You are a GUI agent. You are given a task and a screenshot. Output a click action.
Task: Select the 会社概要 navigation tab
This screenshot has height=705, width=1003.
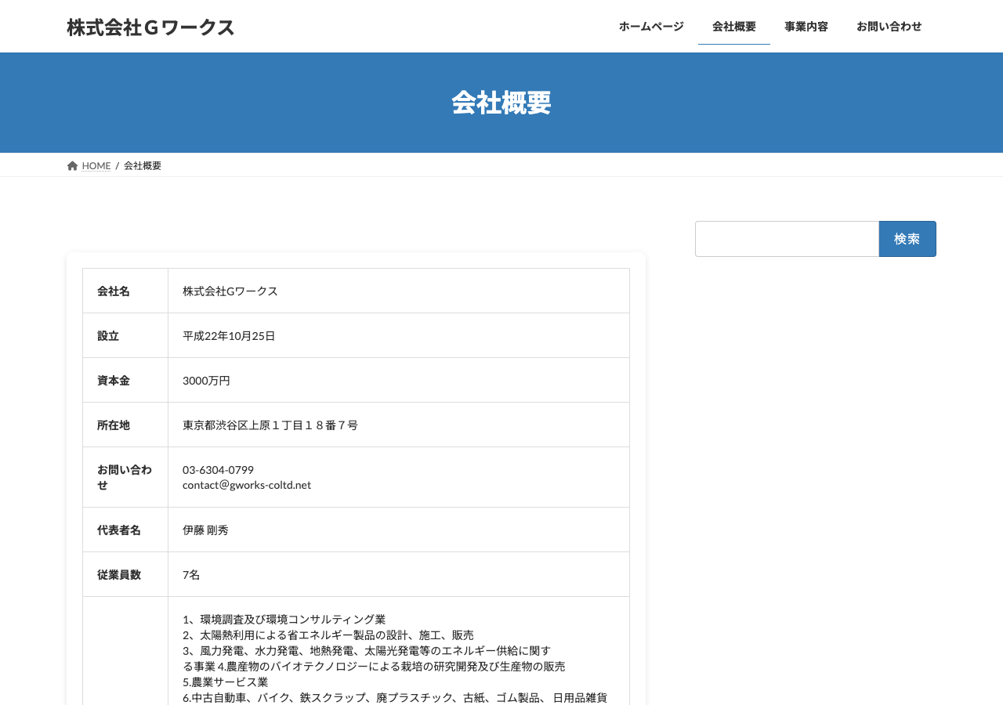click(x=734, y=27)
